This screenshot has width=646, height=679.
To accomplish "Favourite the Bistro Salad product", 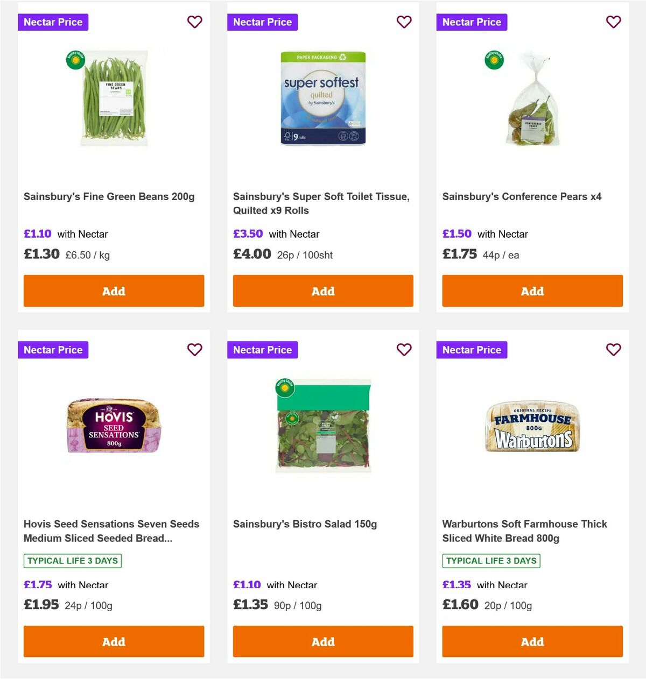I will point(404,350).
